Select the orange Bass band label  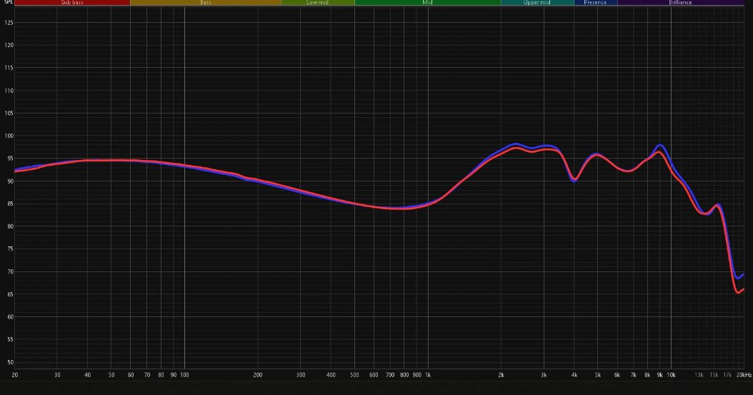point(206,3)
